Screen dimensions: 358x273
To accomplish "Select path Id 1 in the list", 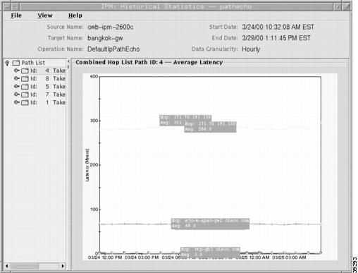I will pos(48,102).
